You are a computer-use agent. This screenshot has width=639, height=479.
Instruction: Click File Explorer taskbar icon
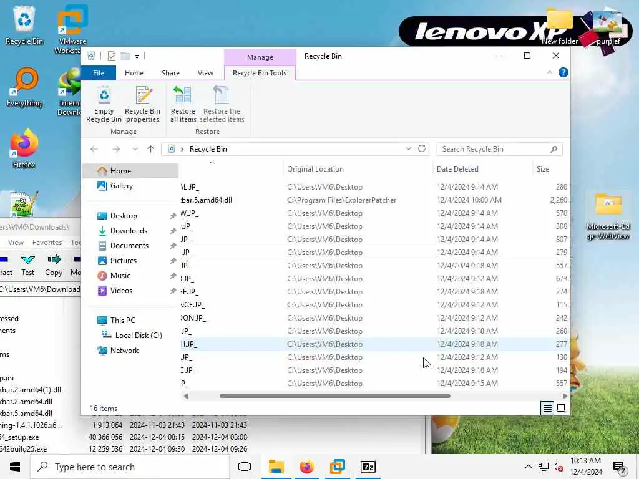tap(276, 467)
